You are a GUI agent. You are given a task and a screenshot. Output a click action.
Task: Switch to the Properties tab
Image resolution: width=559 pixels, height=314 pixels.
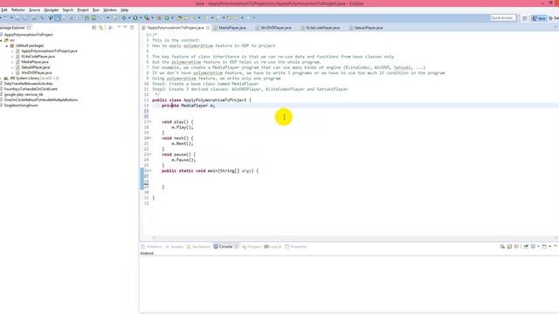click(x=296, y=246)
